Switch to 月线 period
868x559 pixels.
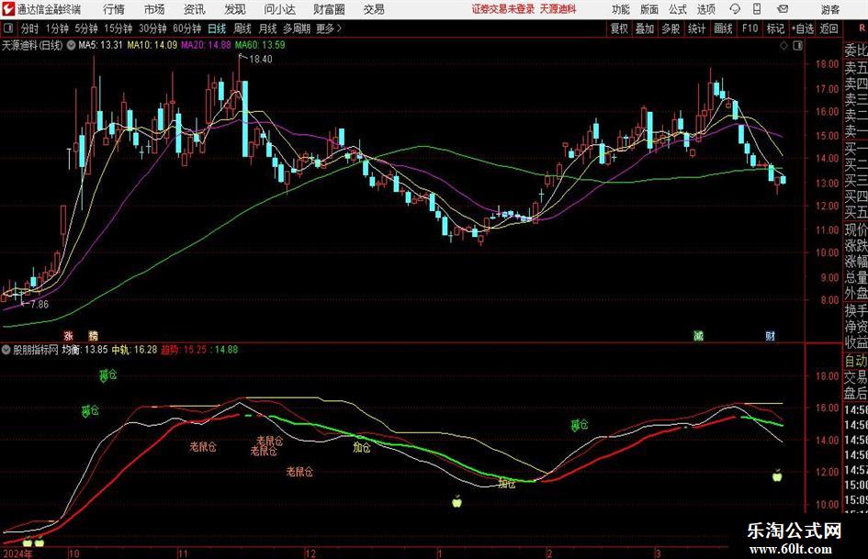[268, 28]
